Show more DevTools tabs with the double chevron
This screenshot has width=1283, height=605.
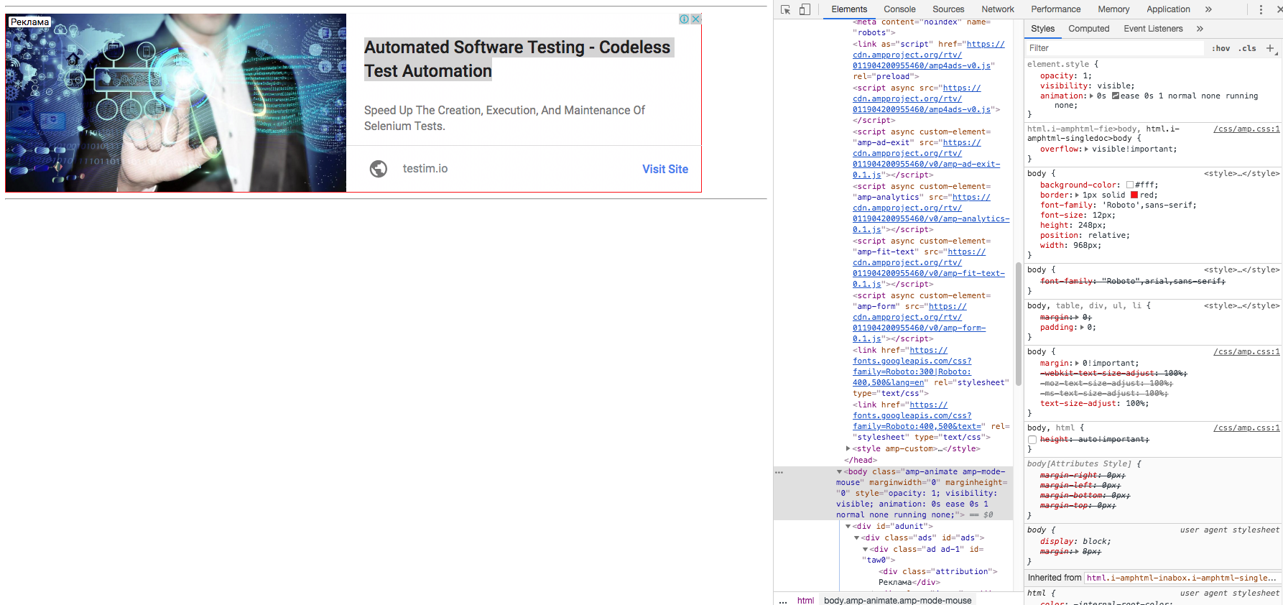(x=1208, y=9)
